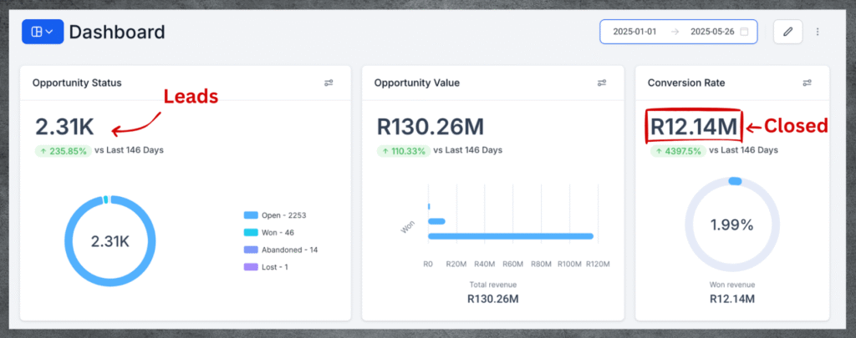Click the pencil edit dashboard icon
The height and width of the screenshot is (338, 856).
point(787,32)
